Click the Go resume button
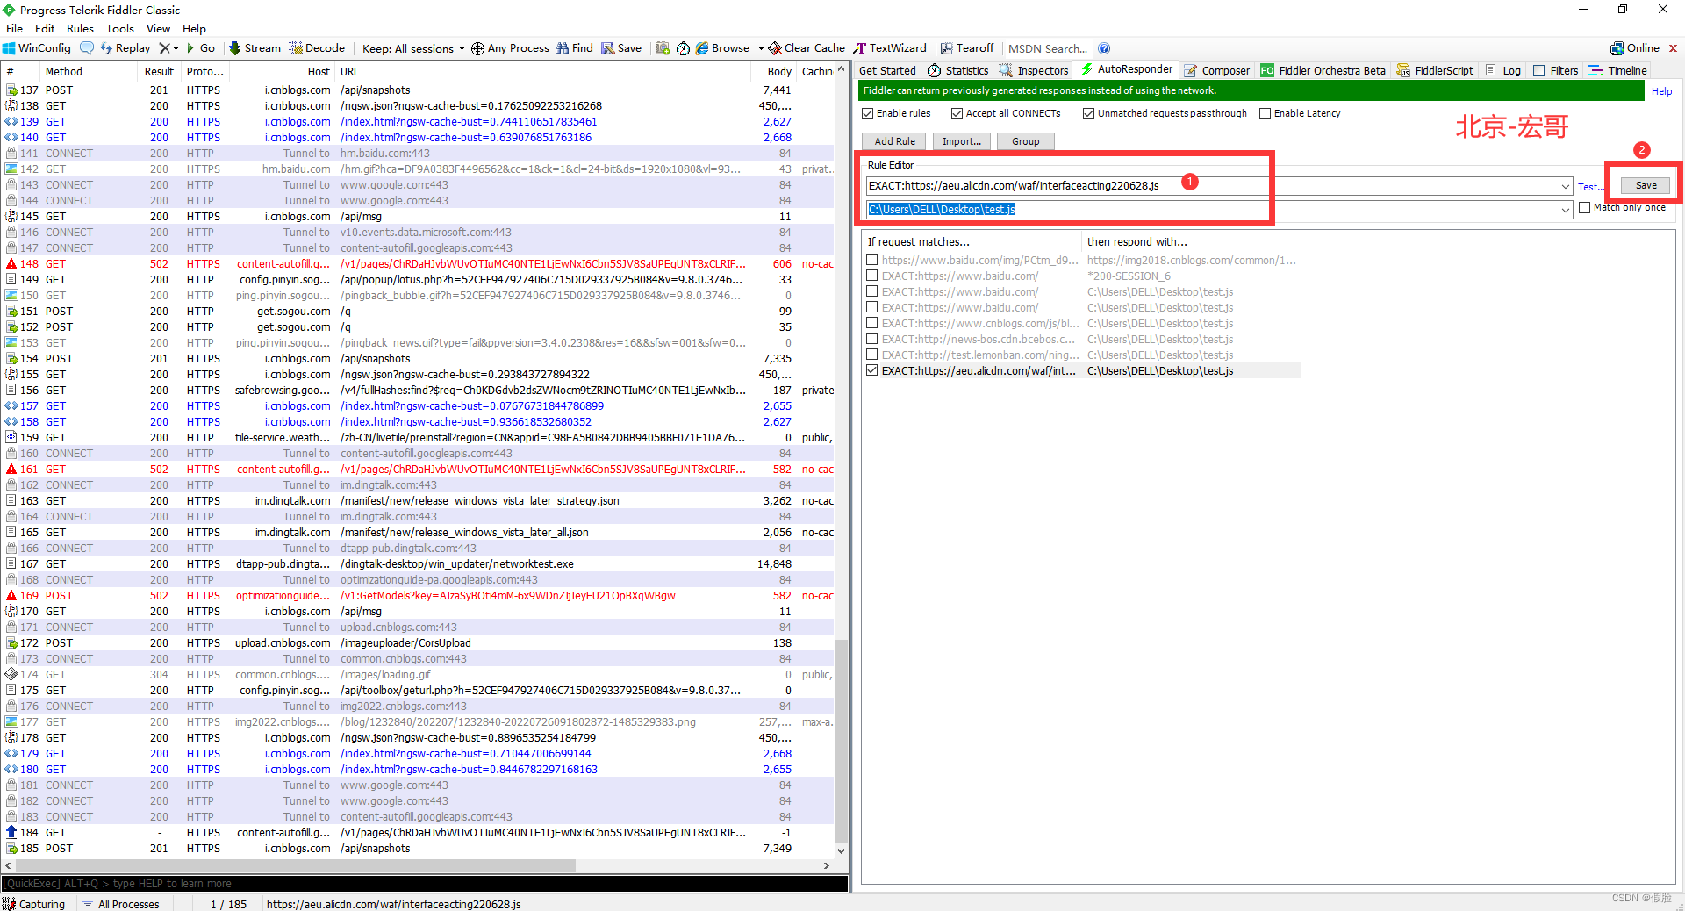 click(200, 48)
